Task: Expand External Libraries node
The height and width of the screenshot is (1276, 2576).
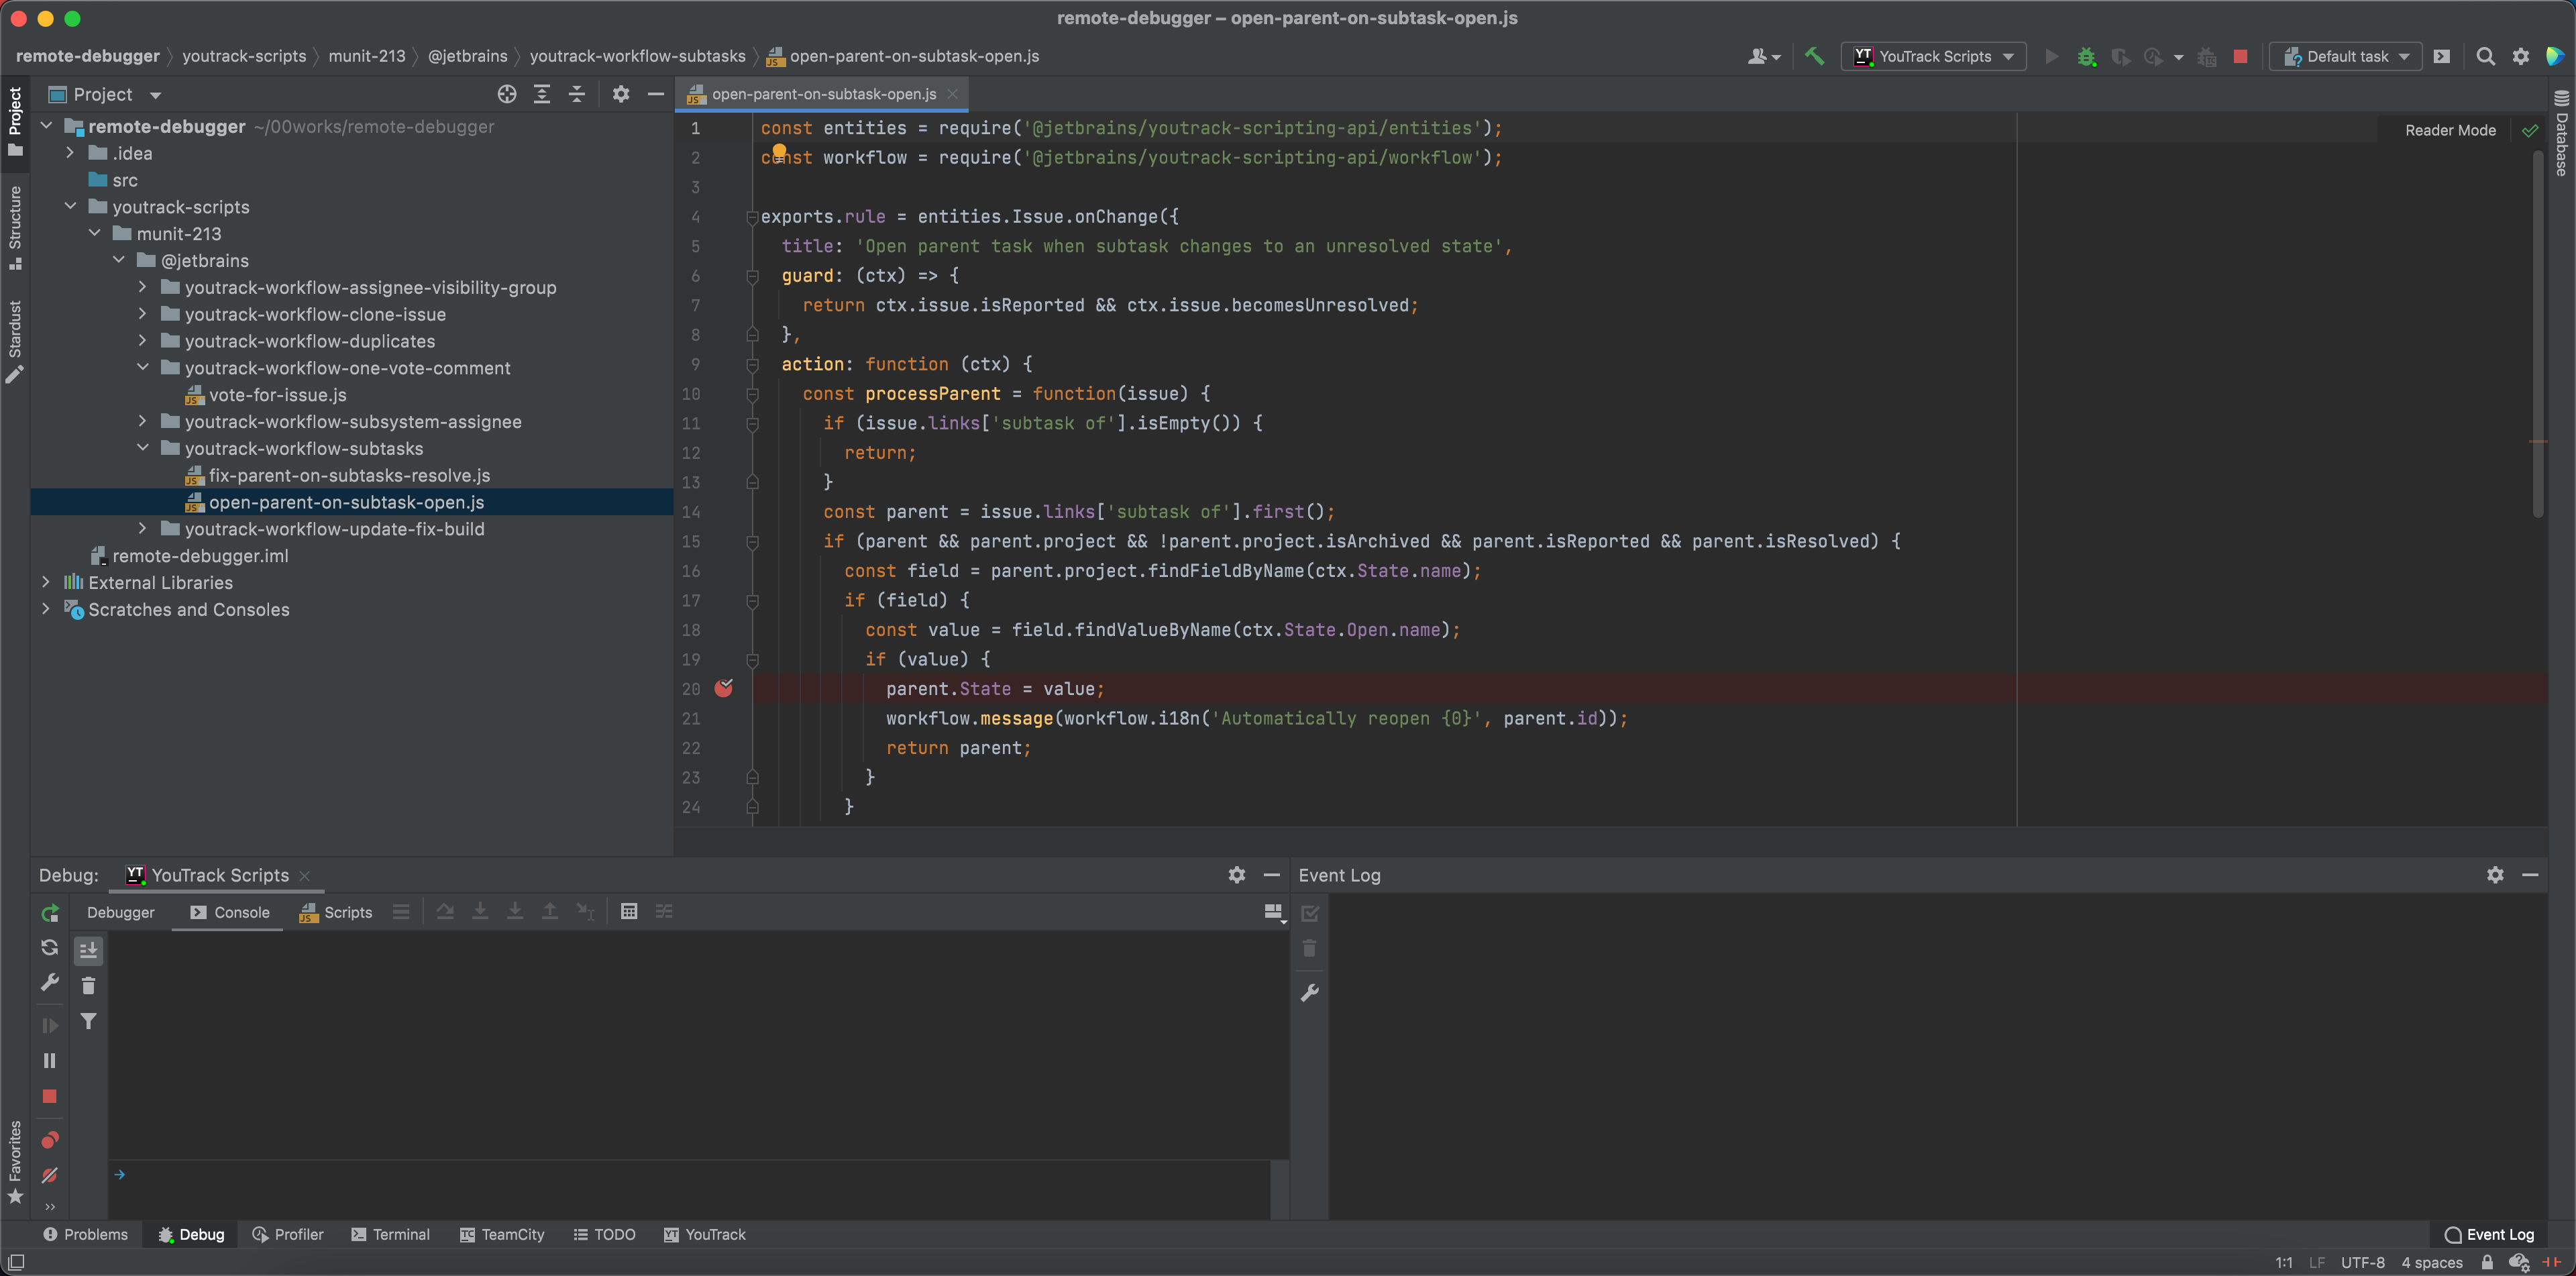Action: tap(45, 582)
